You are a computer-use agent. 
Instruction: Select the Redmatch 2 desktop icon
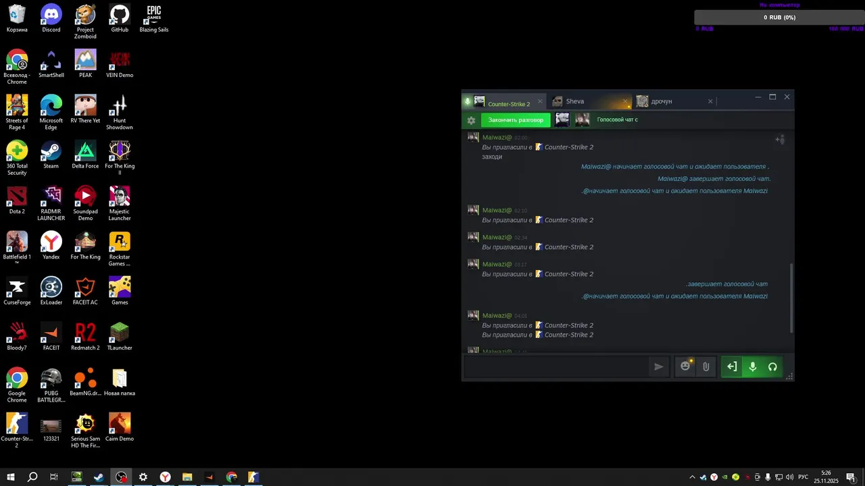tap(85, 336)
